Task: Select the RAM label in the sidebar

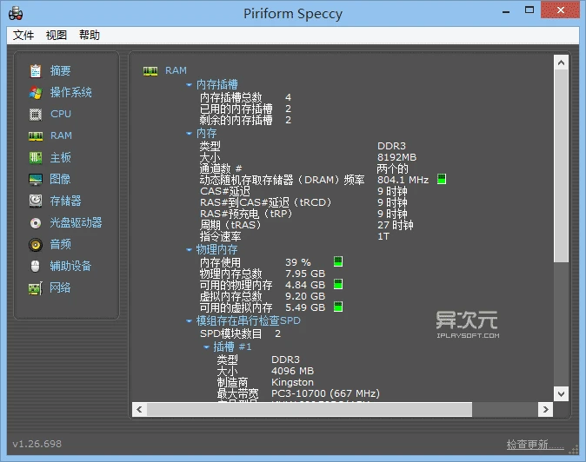Action: [61, 135]
